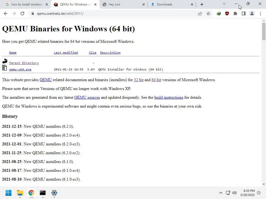
Task: Sort listing by Size column
Action: pyautogui.click(x=93, y=53)
